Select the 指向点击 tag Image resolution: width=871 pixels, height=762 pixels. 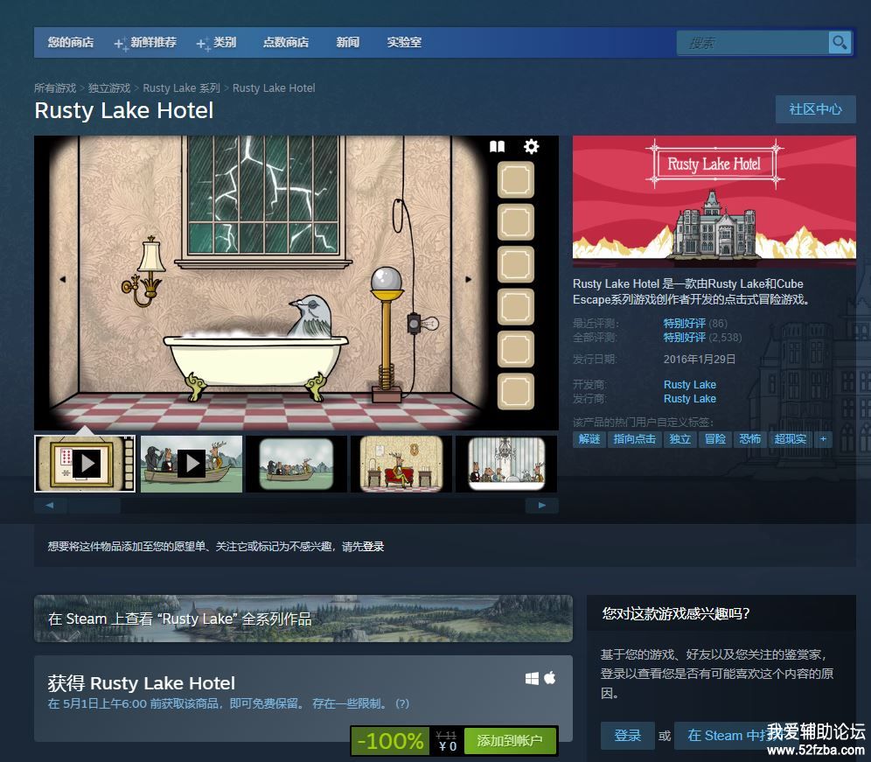[x=634, y=439]
